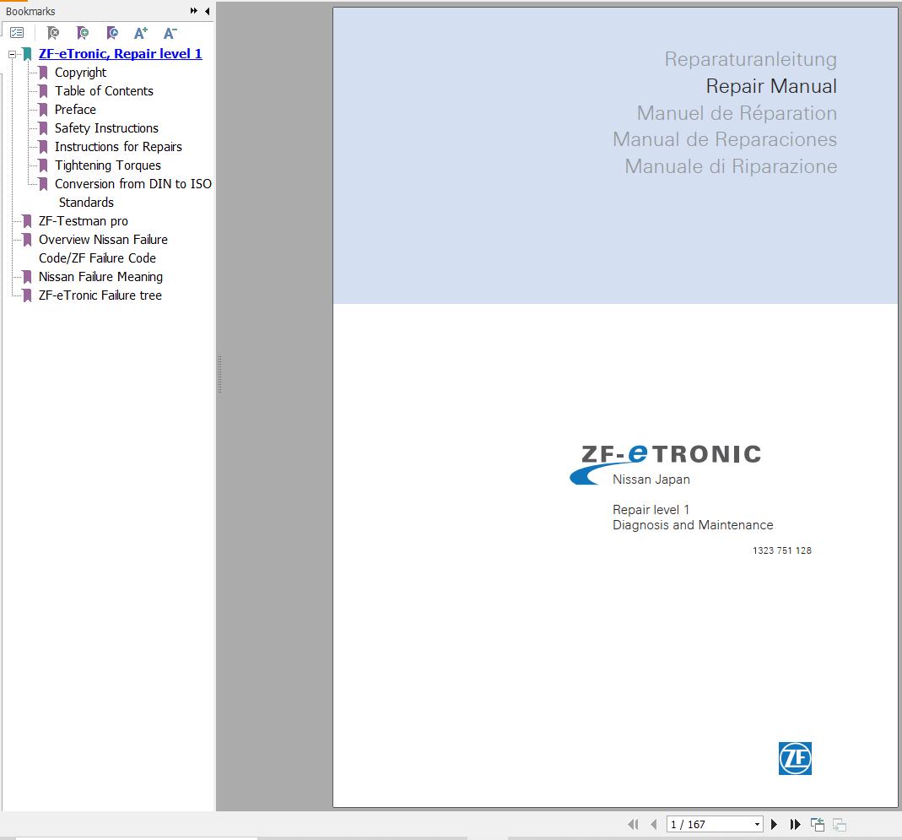Open the page number dropdown
This screenshot has height=840, width=902.
coord(757,825)
